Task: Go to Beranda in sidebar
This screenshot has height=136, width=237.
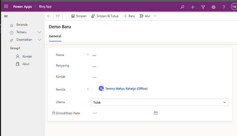Action: pyautogui.click(x=22, y=25)
